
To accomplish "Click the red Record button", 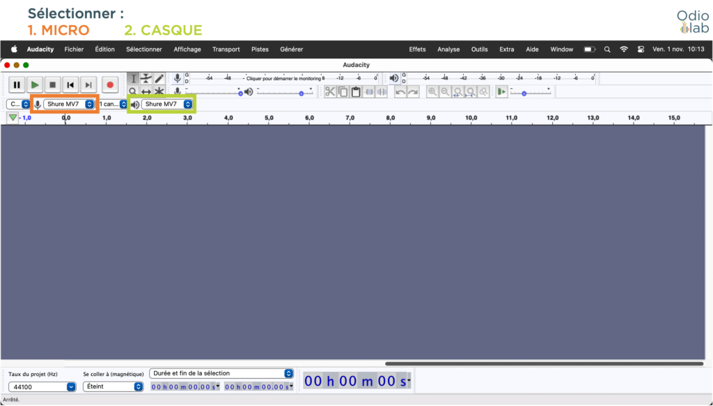I will click(109, 85).
